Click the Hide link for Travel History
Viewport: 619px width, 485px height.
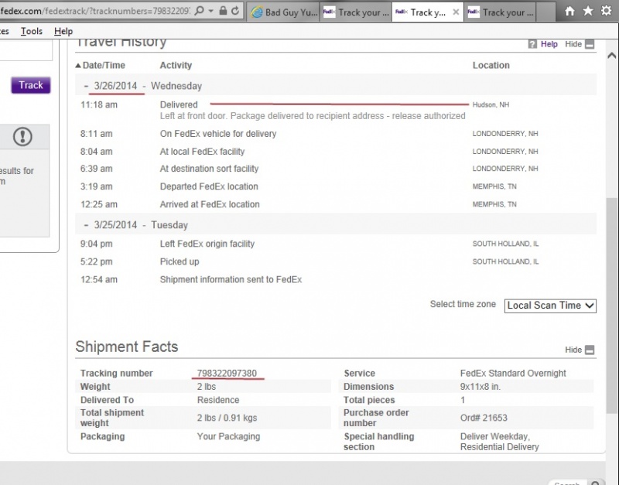coord(573,44)
